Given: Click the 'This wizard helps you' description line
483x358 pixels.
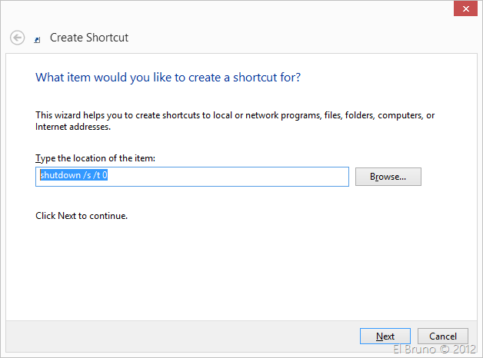Looking at the screenshot, I should (x=235, y=115).
